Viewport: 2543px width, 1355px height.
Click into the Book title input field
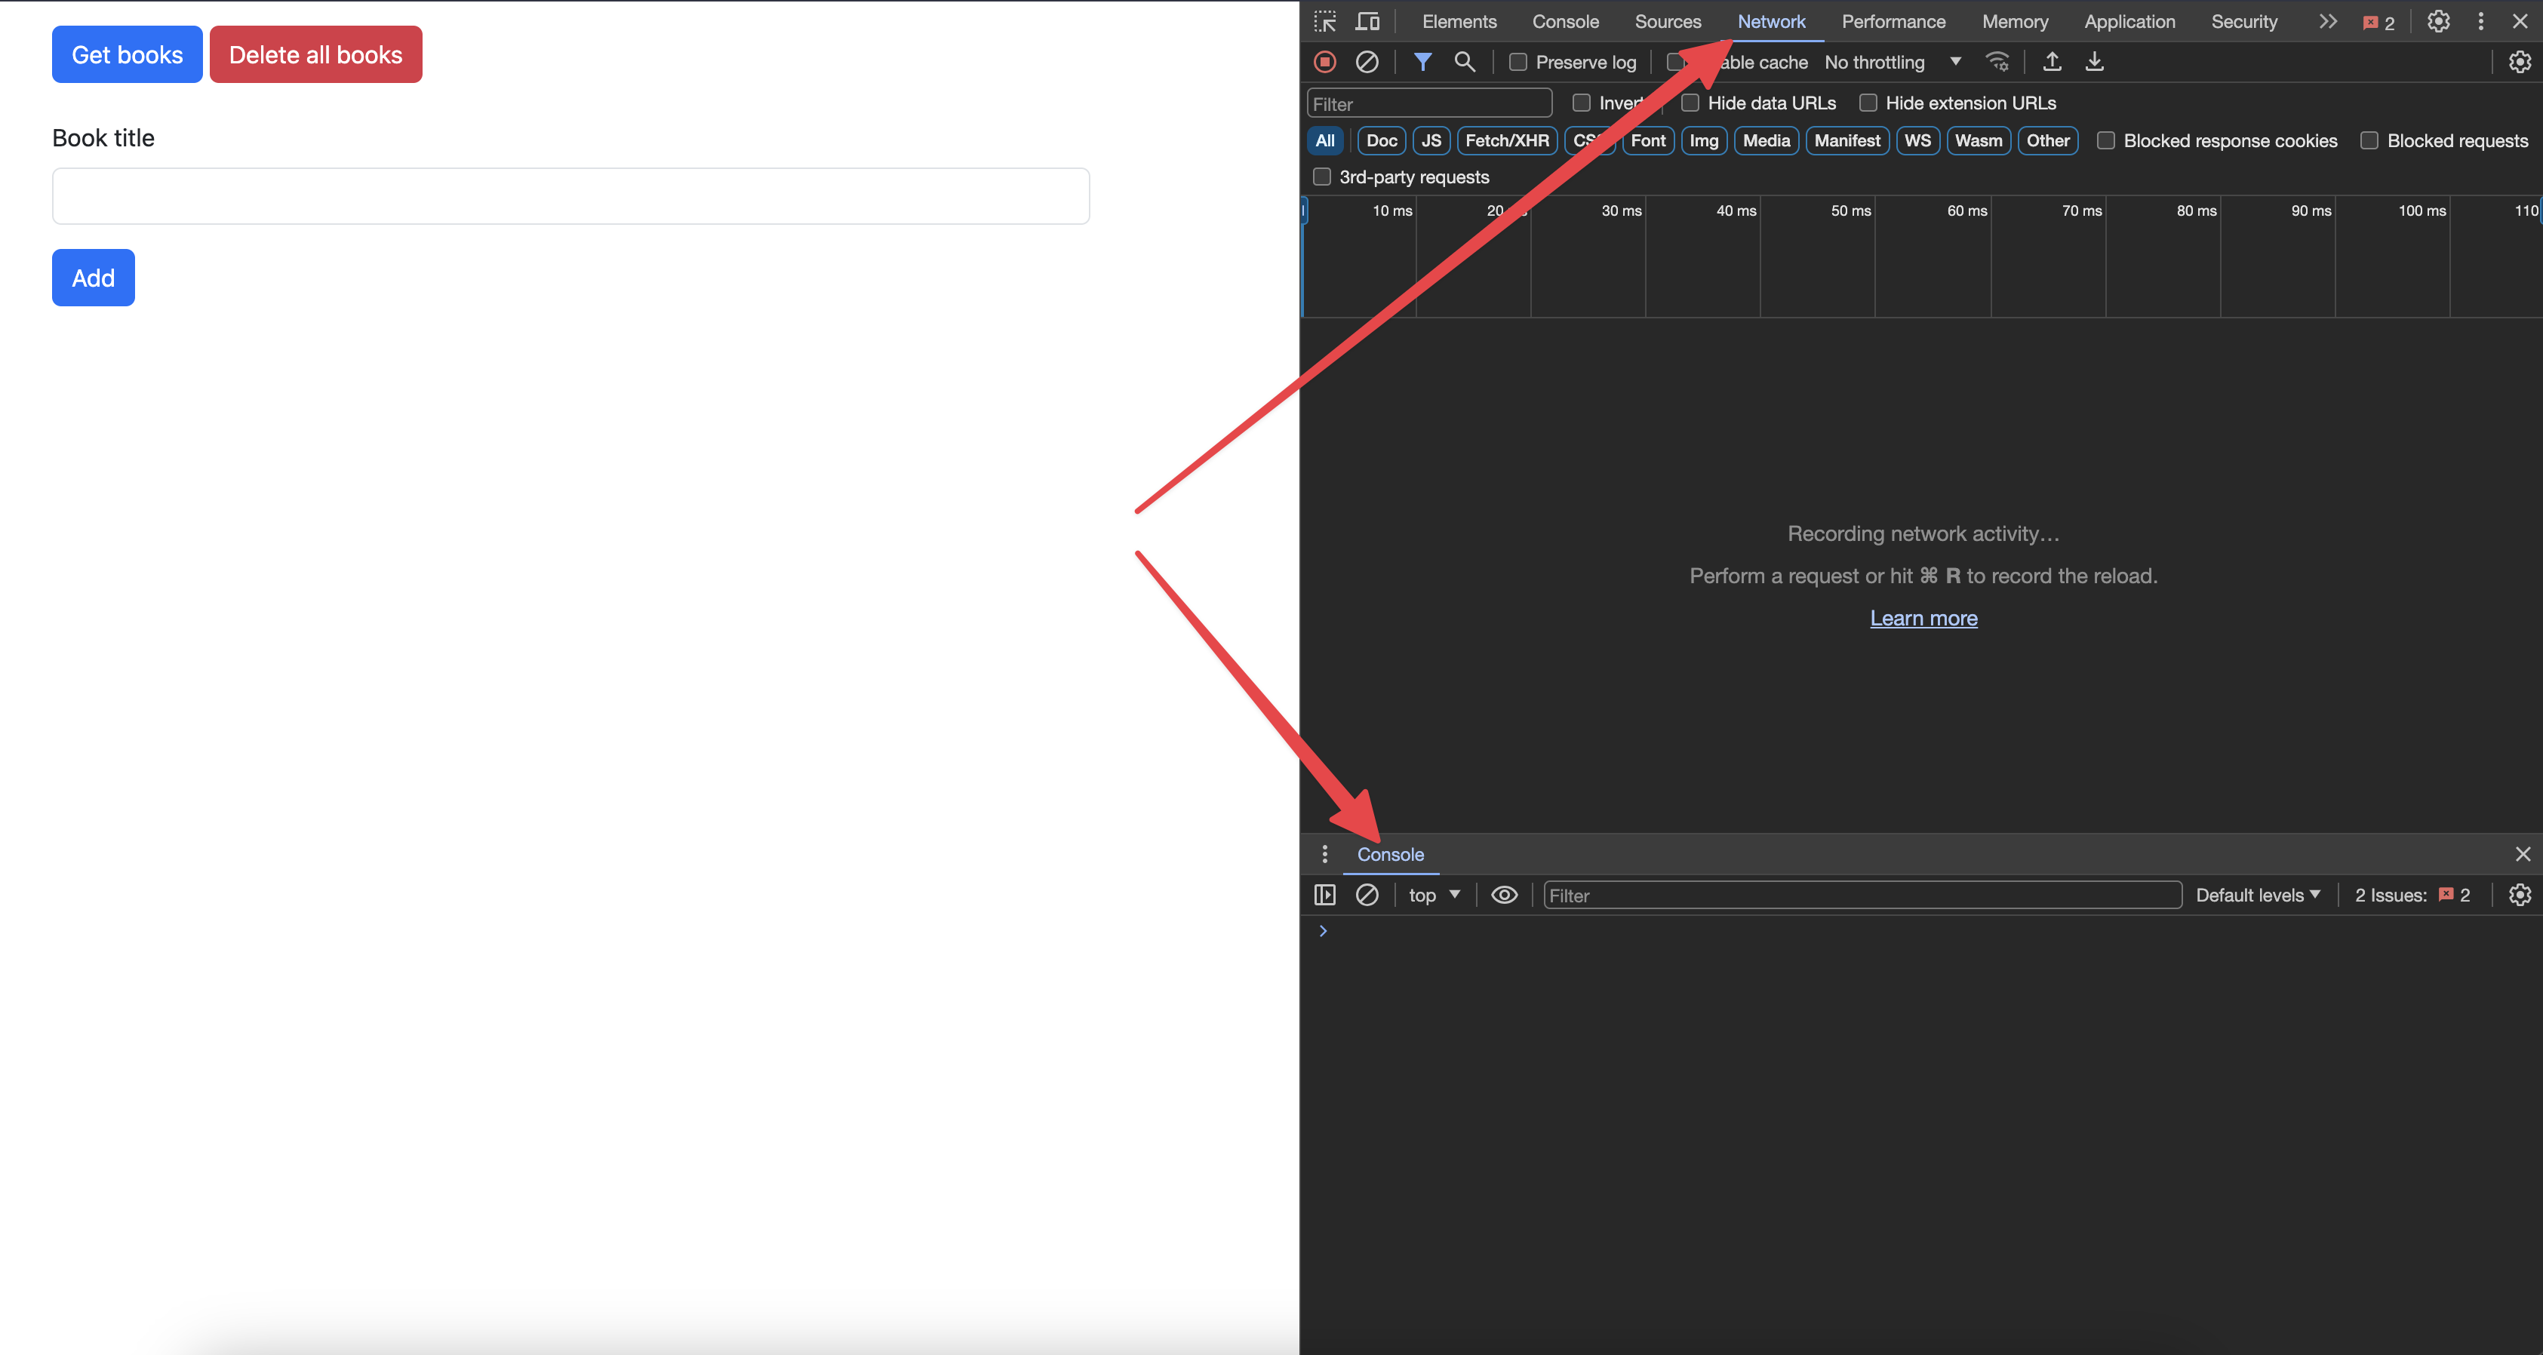[x=570, y=196]
